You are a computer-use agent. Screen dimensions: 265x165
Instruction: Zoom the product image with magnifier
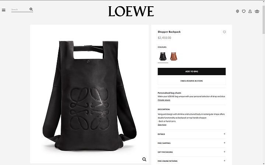point(144,159)
